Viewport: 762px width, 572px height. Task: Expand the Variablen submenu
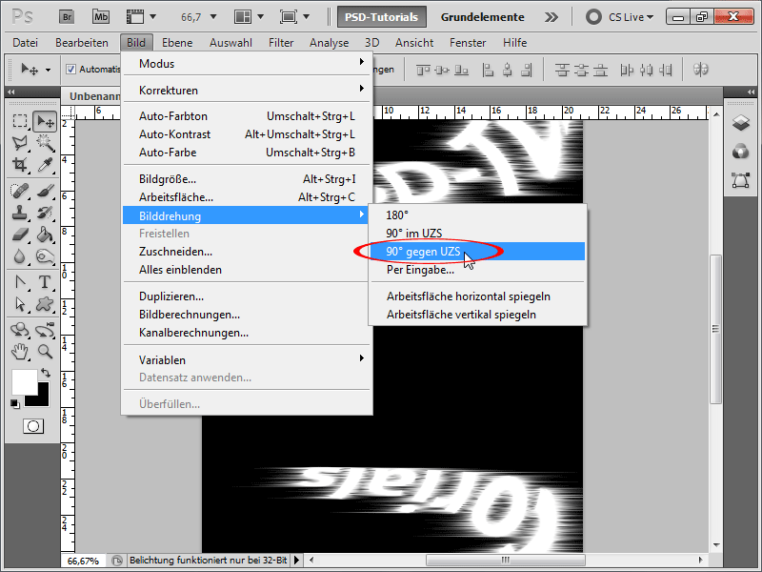247,360
